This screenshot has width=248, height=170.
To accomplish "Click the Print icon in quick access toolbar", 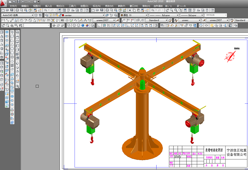I will pos(35,2).
